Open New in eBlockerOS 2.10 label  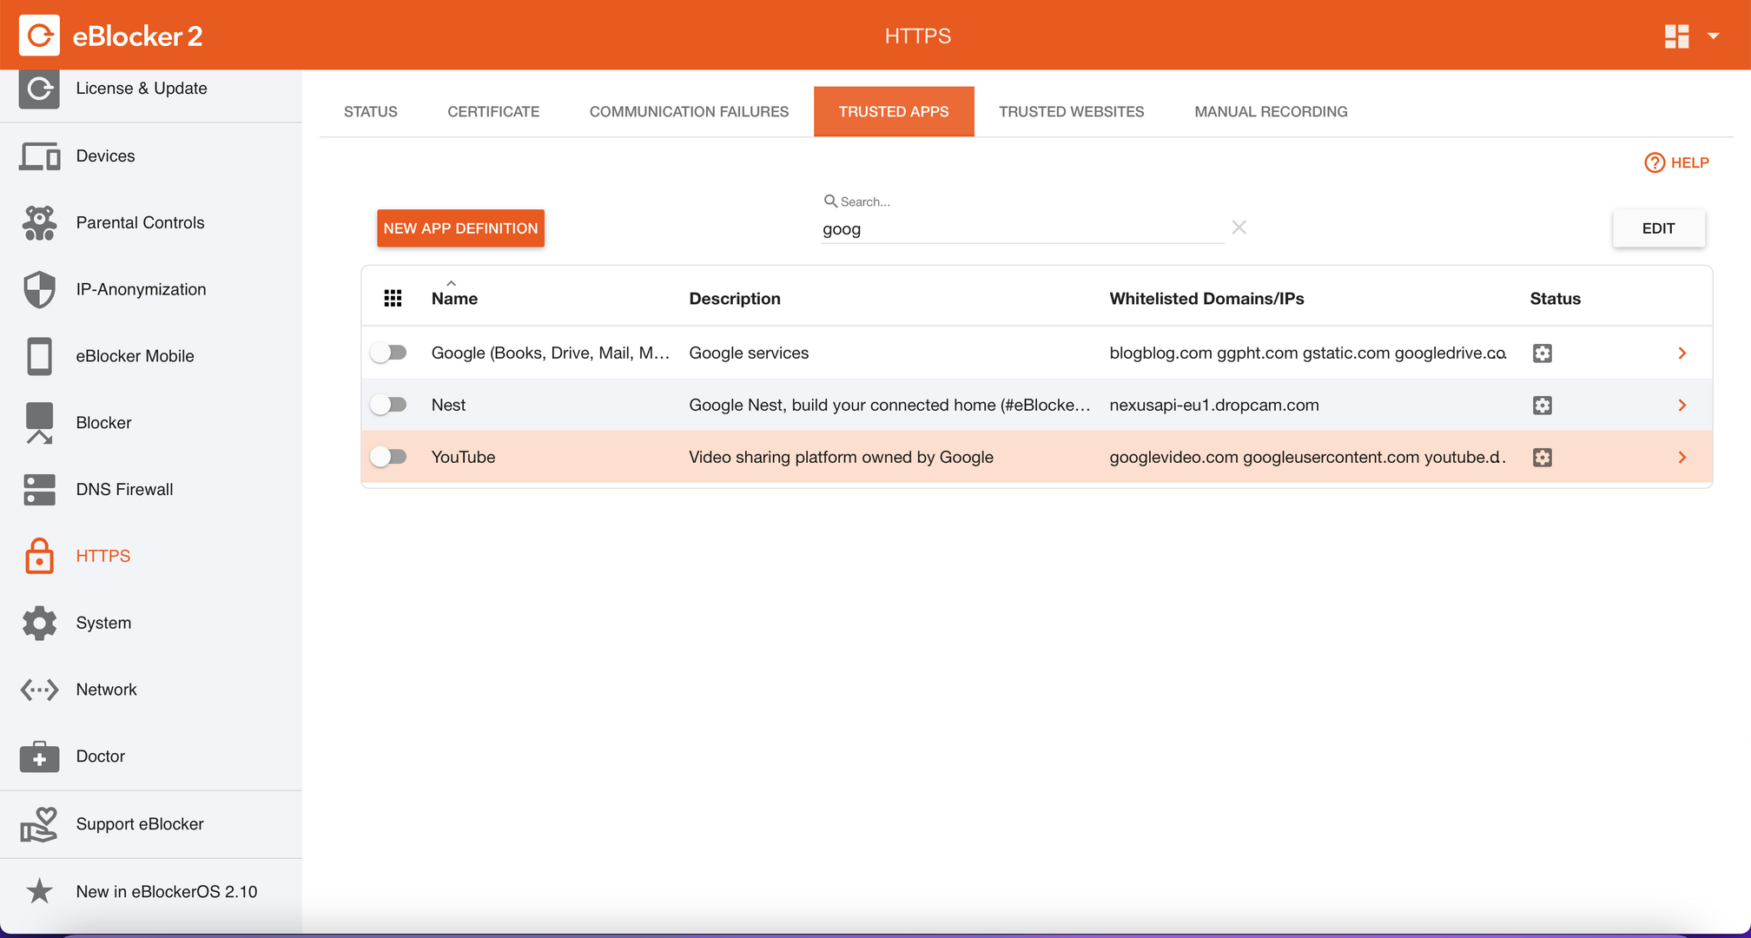tap(167, 892)
